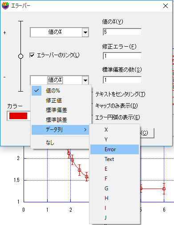Click the 標準偏差の数(S) input field
The image size is (174, 225).
coord(122,80)
